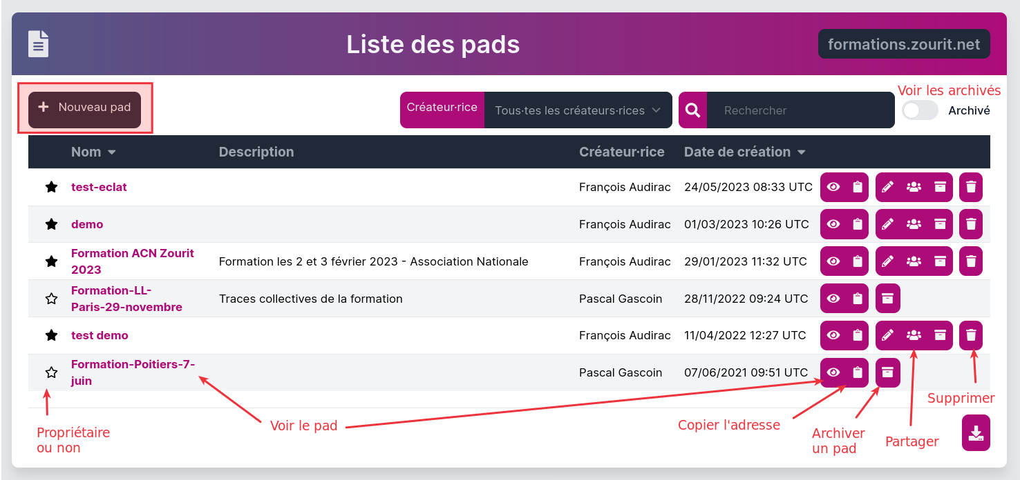This screenshot has height=480, width=1020.
Task: Sort by the Nom column arrow
Action: click(x=111, y=152)
